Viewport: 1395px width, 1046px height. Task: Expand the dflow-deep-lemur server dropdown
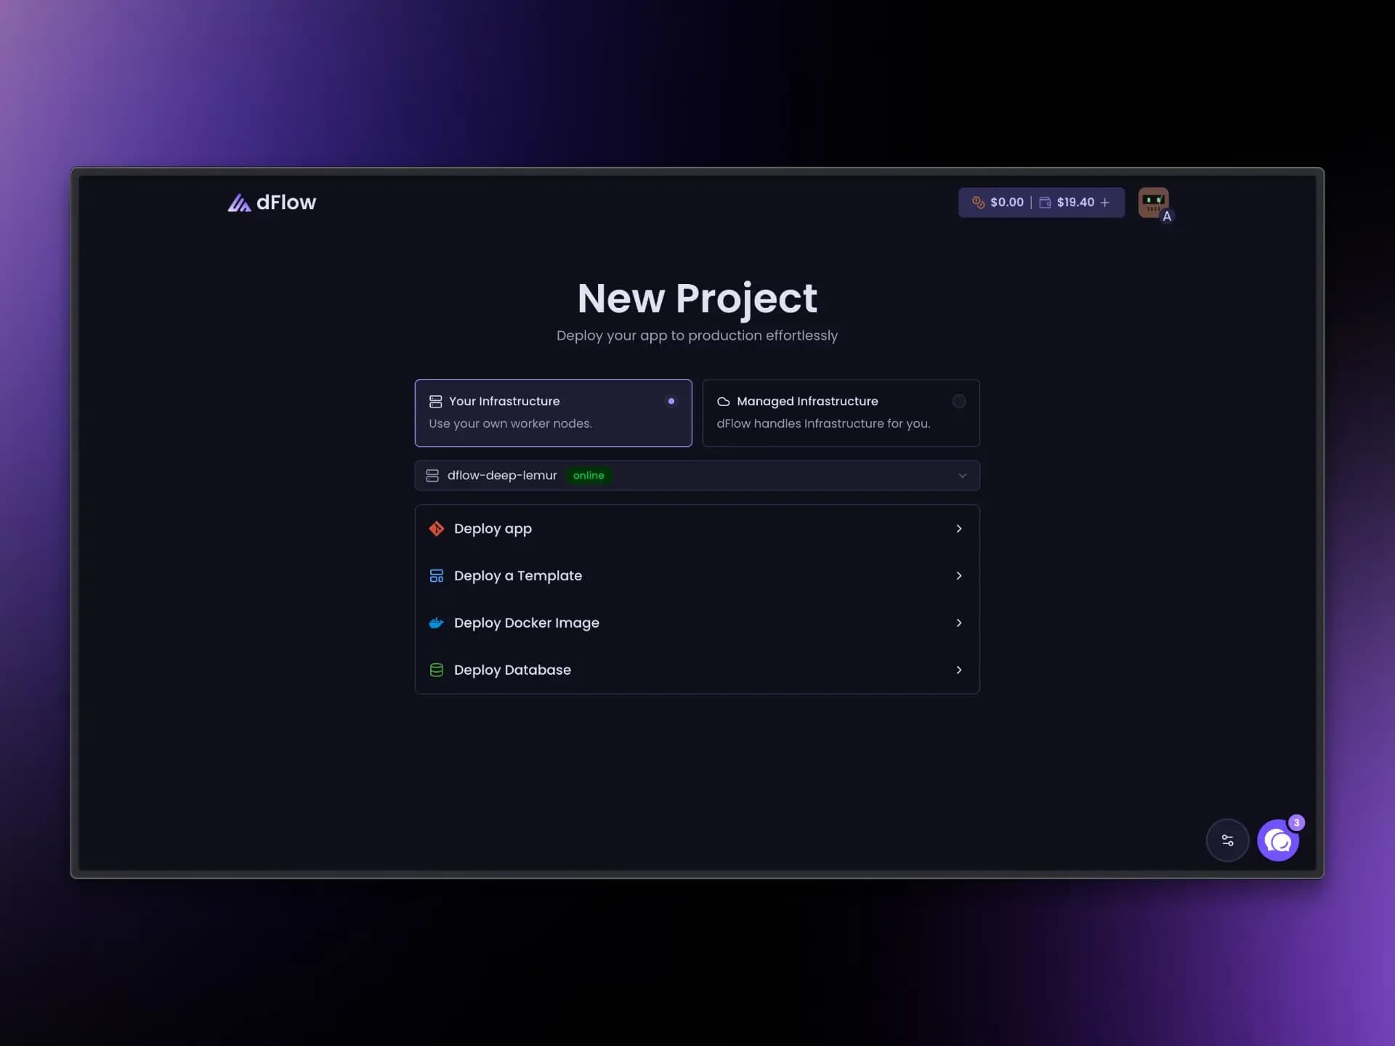tap(963, 475)
